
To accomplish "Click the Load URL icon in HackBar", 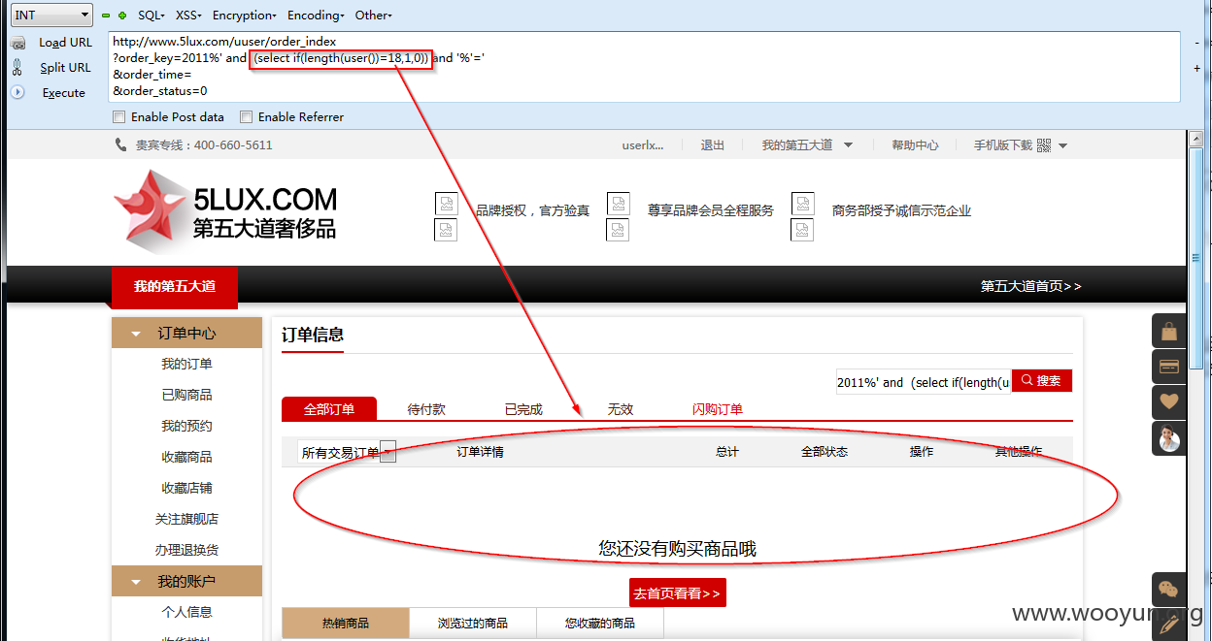I will click(17, 43).
